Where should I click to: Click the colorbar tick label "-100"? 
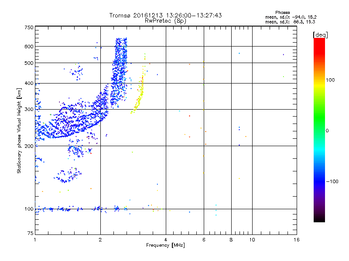pyautogui.click(x=332, y=181)
